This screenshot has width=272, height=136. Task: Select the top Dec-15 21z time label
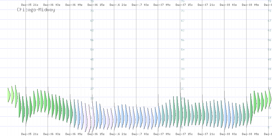29,5
